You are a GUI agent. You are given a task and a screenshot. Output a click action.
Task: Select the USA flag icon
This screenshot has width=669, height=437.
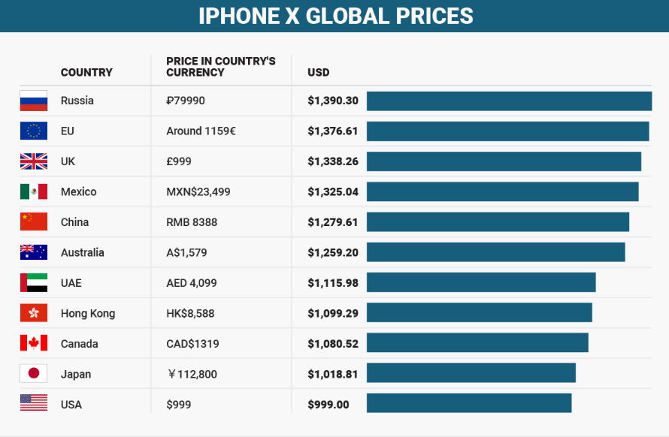tap(34, 404)
